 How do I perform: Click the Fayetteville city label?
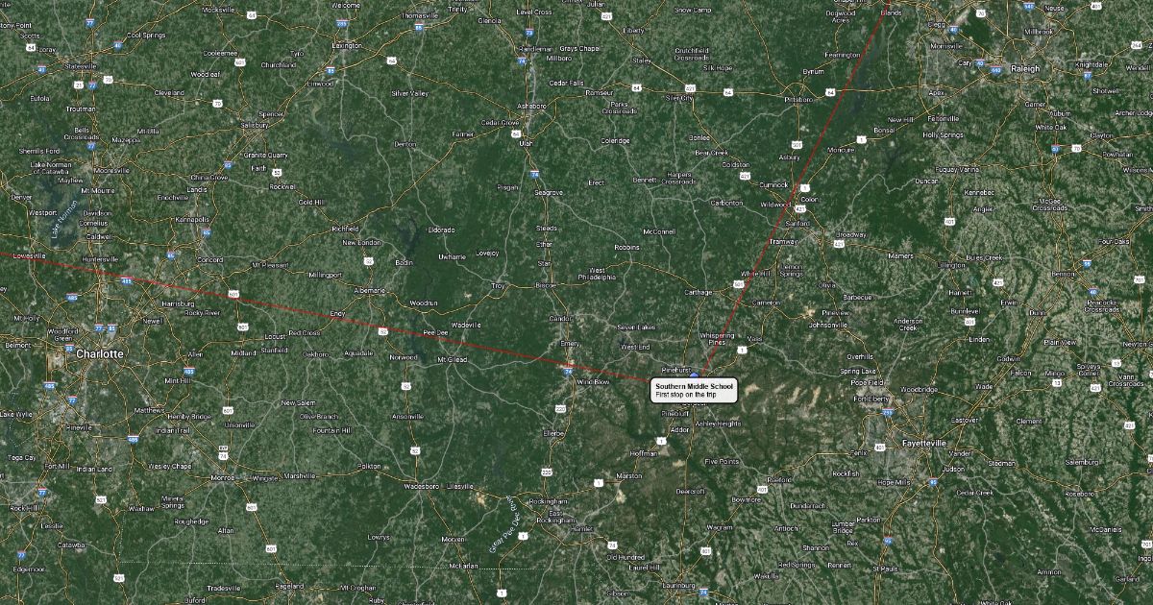coord(925,444)
